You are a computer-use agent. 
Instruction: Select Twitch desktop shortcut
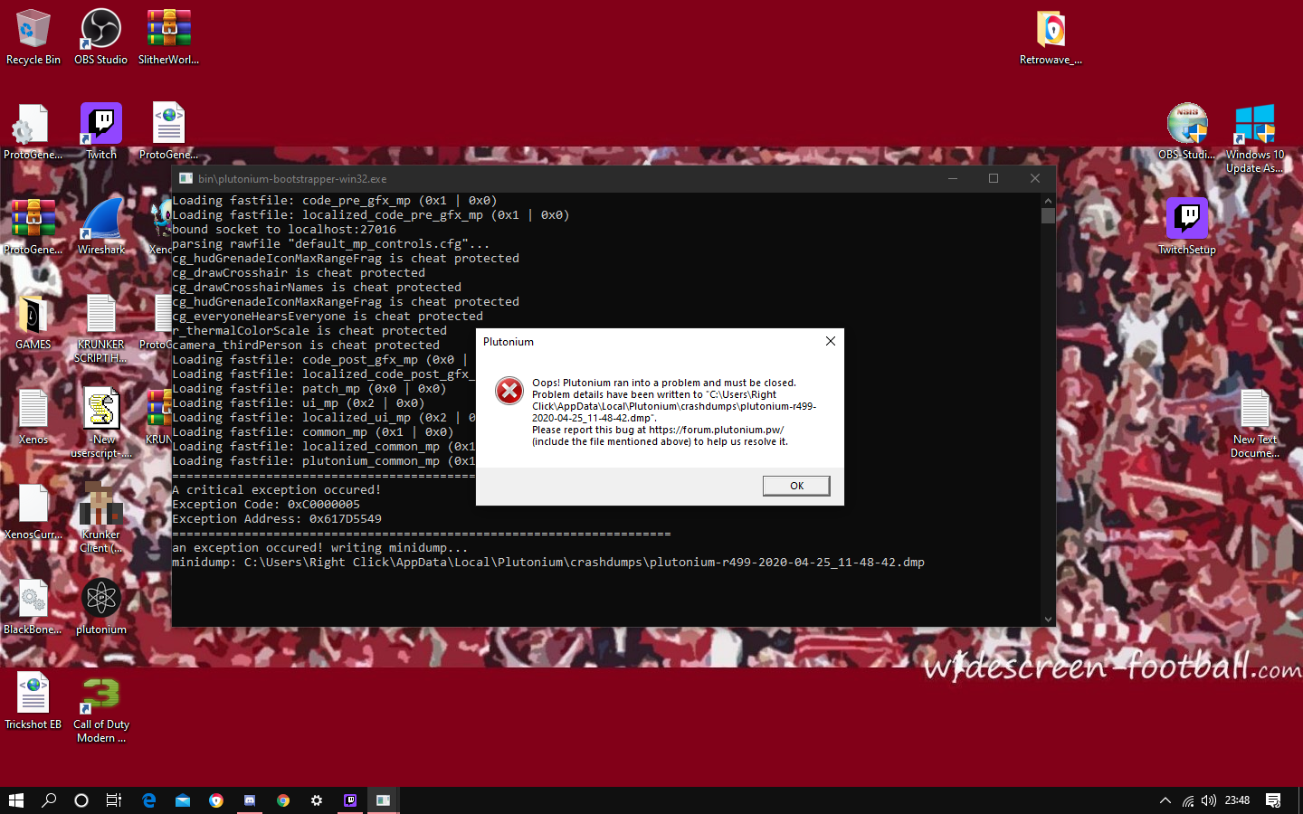[x=101, y=132]
